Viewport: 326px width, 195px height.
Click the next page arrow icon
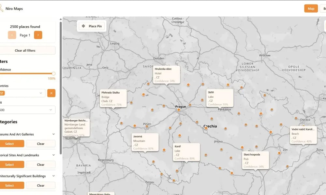(38, 35)
